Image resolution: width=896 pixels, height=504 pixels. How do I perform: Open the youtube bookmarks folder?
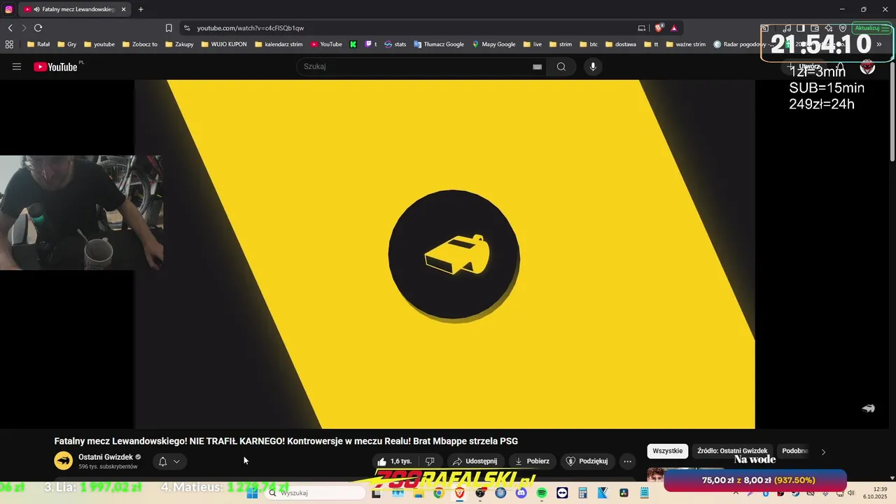[x=99, y=44]
